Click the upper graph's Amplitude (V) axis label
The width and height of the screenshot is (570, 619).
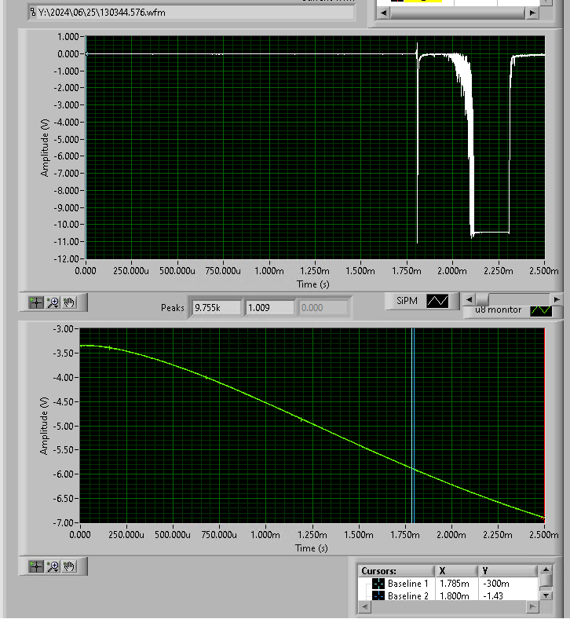[x=45, y=147]
